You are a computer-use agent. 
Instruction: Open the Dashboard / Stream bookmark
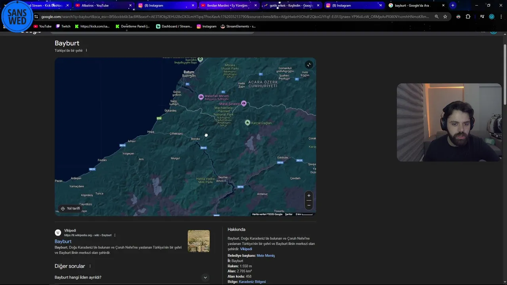[x=174, y=27]
